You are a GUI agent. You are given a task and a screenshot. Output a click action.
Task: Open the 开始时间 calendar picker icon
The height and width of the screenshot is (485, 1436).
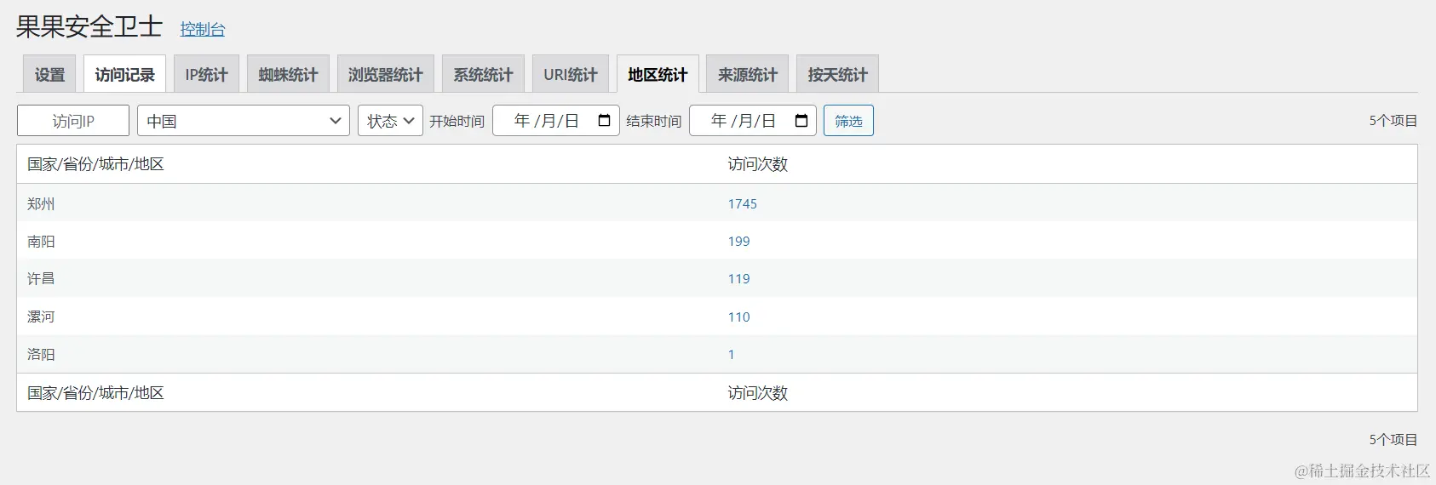(x=605, y=121)
